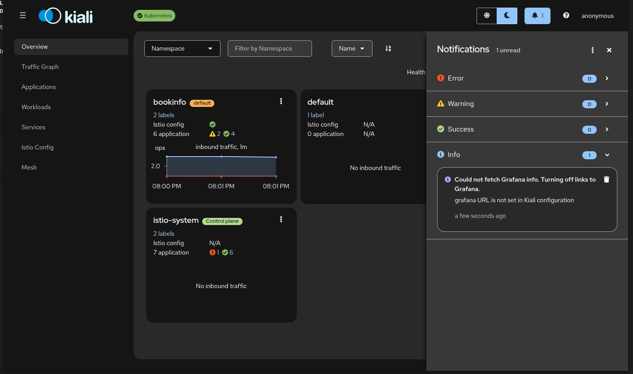Image resolution: width=633 pixels, height=374 pixels.
Task: Open the Name sort dropdown
Action: (x=352, y=48)
